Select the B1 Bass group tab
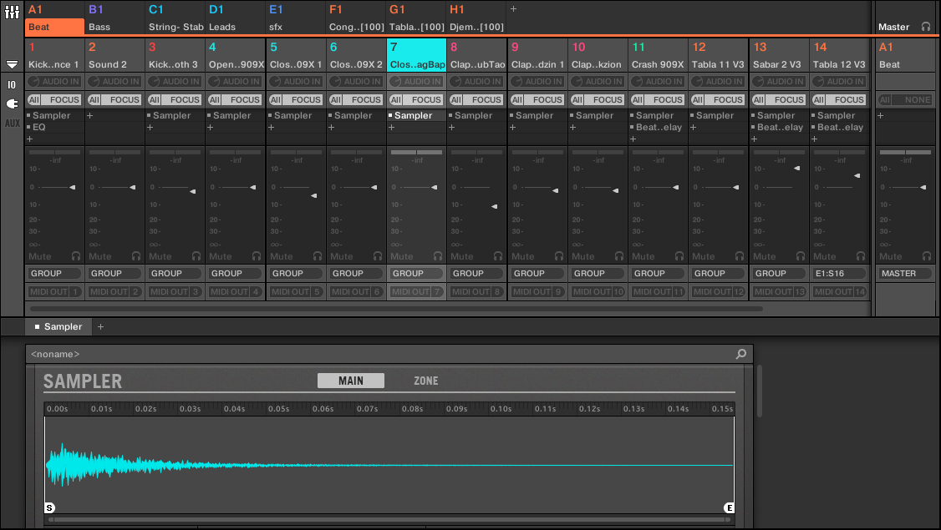This screenshot has width=941, height=530. pyautogui.click(x=114, y=18)
